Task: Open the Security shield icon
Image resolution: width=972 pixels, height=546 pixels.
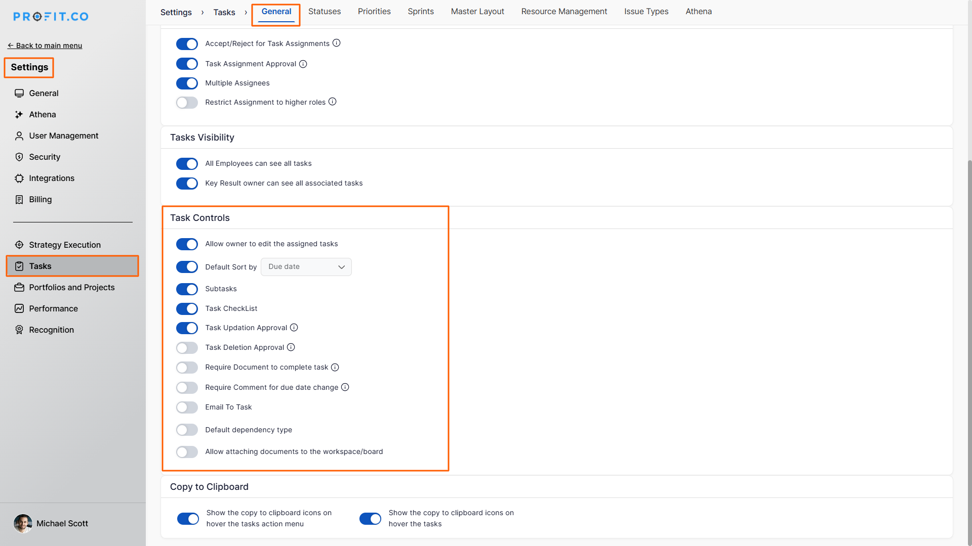Action: tap(19, 157)
